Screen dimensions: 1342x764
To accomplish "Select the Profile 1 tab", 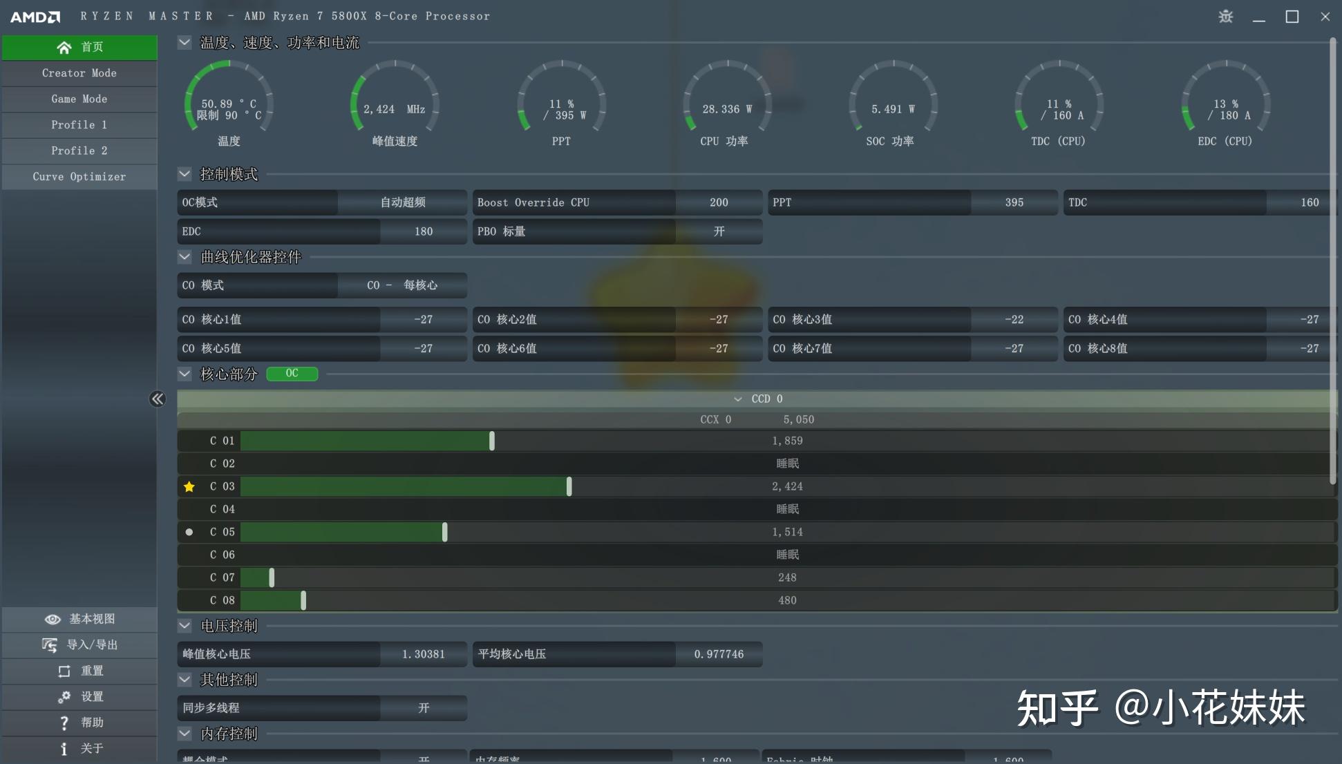I will pyautogui.click(x=79, y=124).
